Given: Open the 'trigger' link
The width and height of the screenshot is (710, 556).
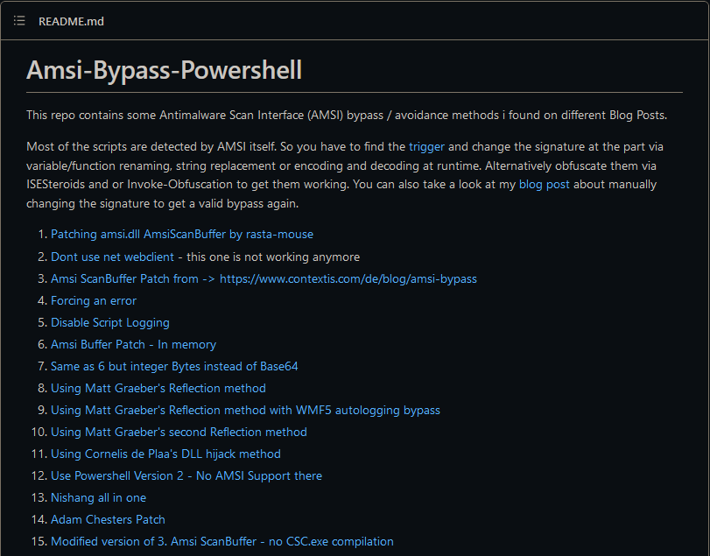Looking at the screenshot, I should (x=426, y=147).
